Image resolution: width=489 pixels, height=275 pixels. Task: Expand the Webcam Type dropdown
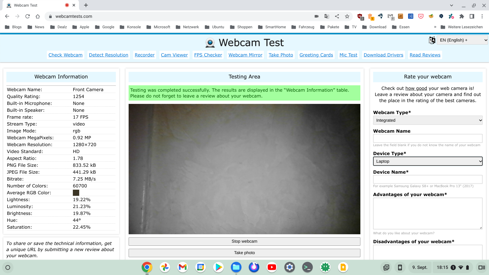[x=428, y=120]
